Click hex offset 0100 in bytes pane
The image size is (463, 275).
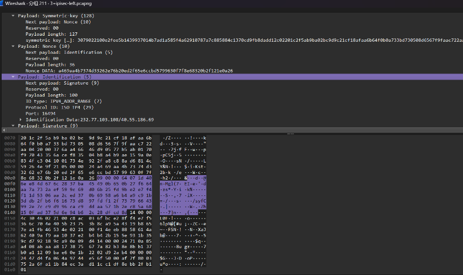[10, 189]
